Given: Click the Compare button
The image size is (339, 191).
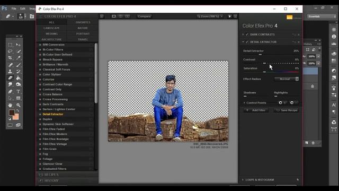Looking at the screenshot, I should click(x=144, y=16).
